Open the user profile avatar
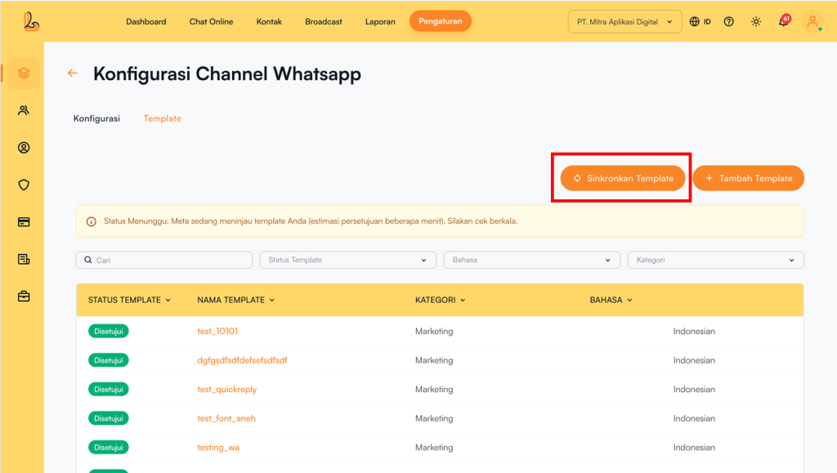The height and width of the screenshot is (473, 837). click(812, 22)
